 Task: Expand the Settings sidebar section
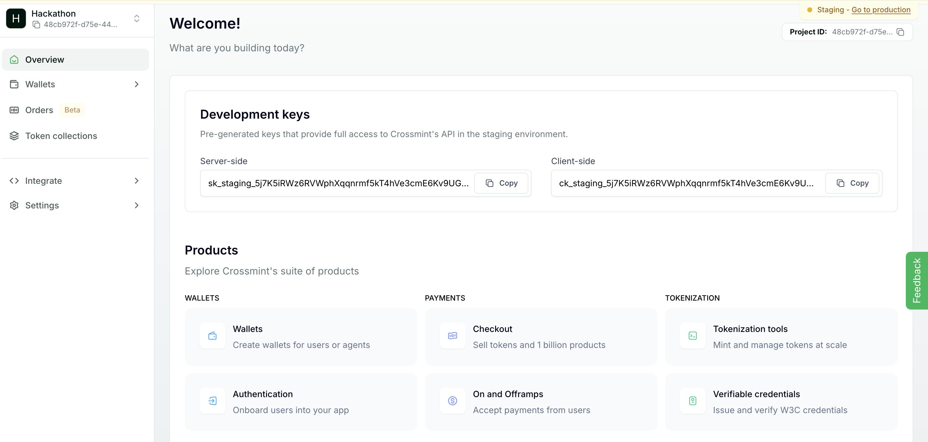[x=136, y=205]
